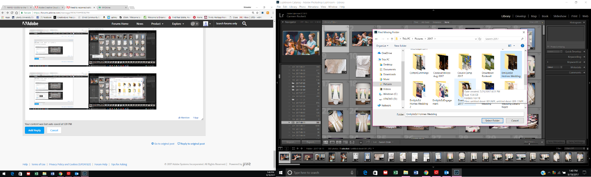Cancel the Find Missing Folder dialog

pos(515,121)
